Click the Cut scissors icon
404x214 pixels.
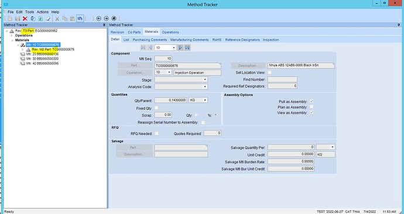(x=57, y=19)
